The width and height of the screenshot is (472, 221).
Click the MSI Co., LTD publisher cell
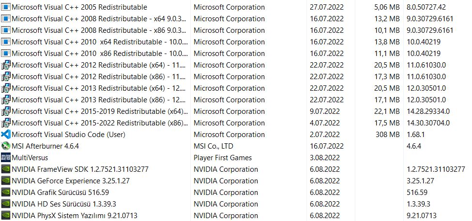(x=213, y=146)
